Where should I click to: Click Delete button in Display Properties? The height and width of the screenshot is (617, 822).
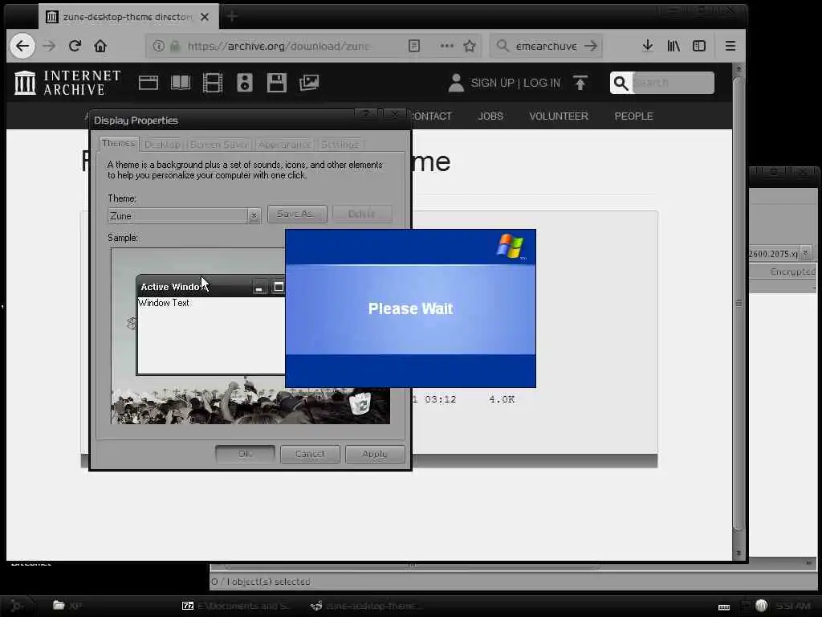[362, 214]
